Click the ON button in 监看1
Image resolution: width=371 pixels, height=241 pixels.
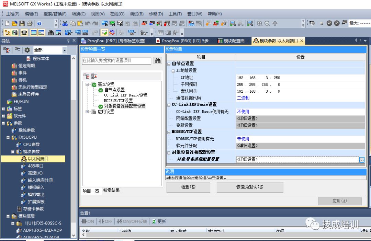coord(88,221)
